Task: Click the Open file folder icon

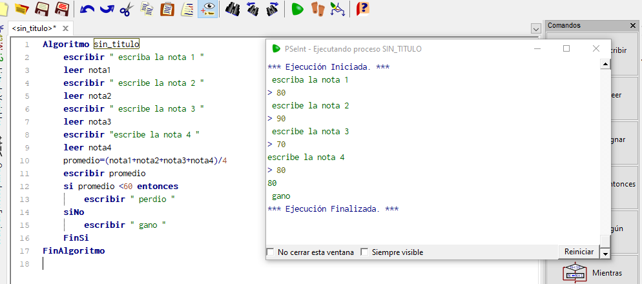Action: click(22, 9)
